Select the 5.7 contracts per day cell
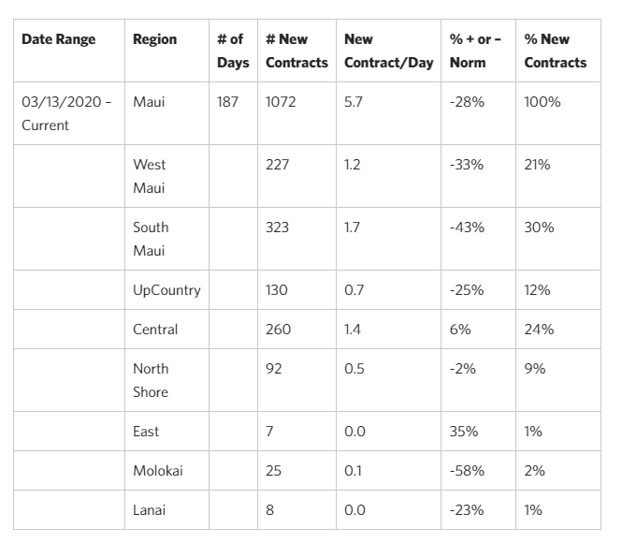 pos(354,101)
